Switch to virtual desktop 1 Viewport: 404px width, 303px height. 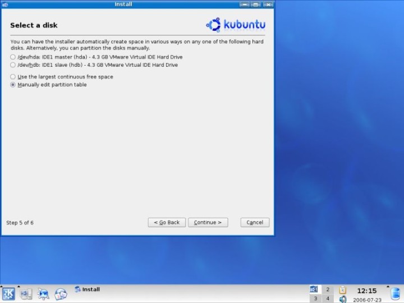point(315,290)
